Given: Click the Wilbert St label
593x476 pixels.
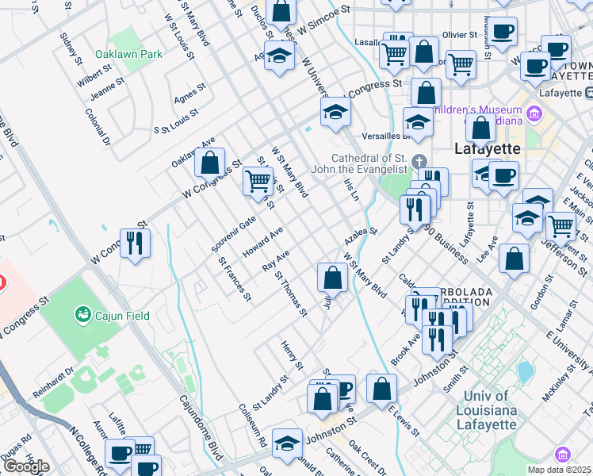Looking at the screenshot, I should 94,75.
